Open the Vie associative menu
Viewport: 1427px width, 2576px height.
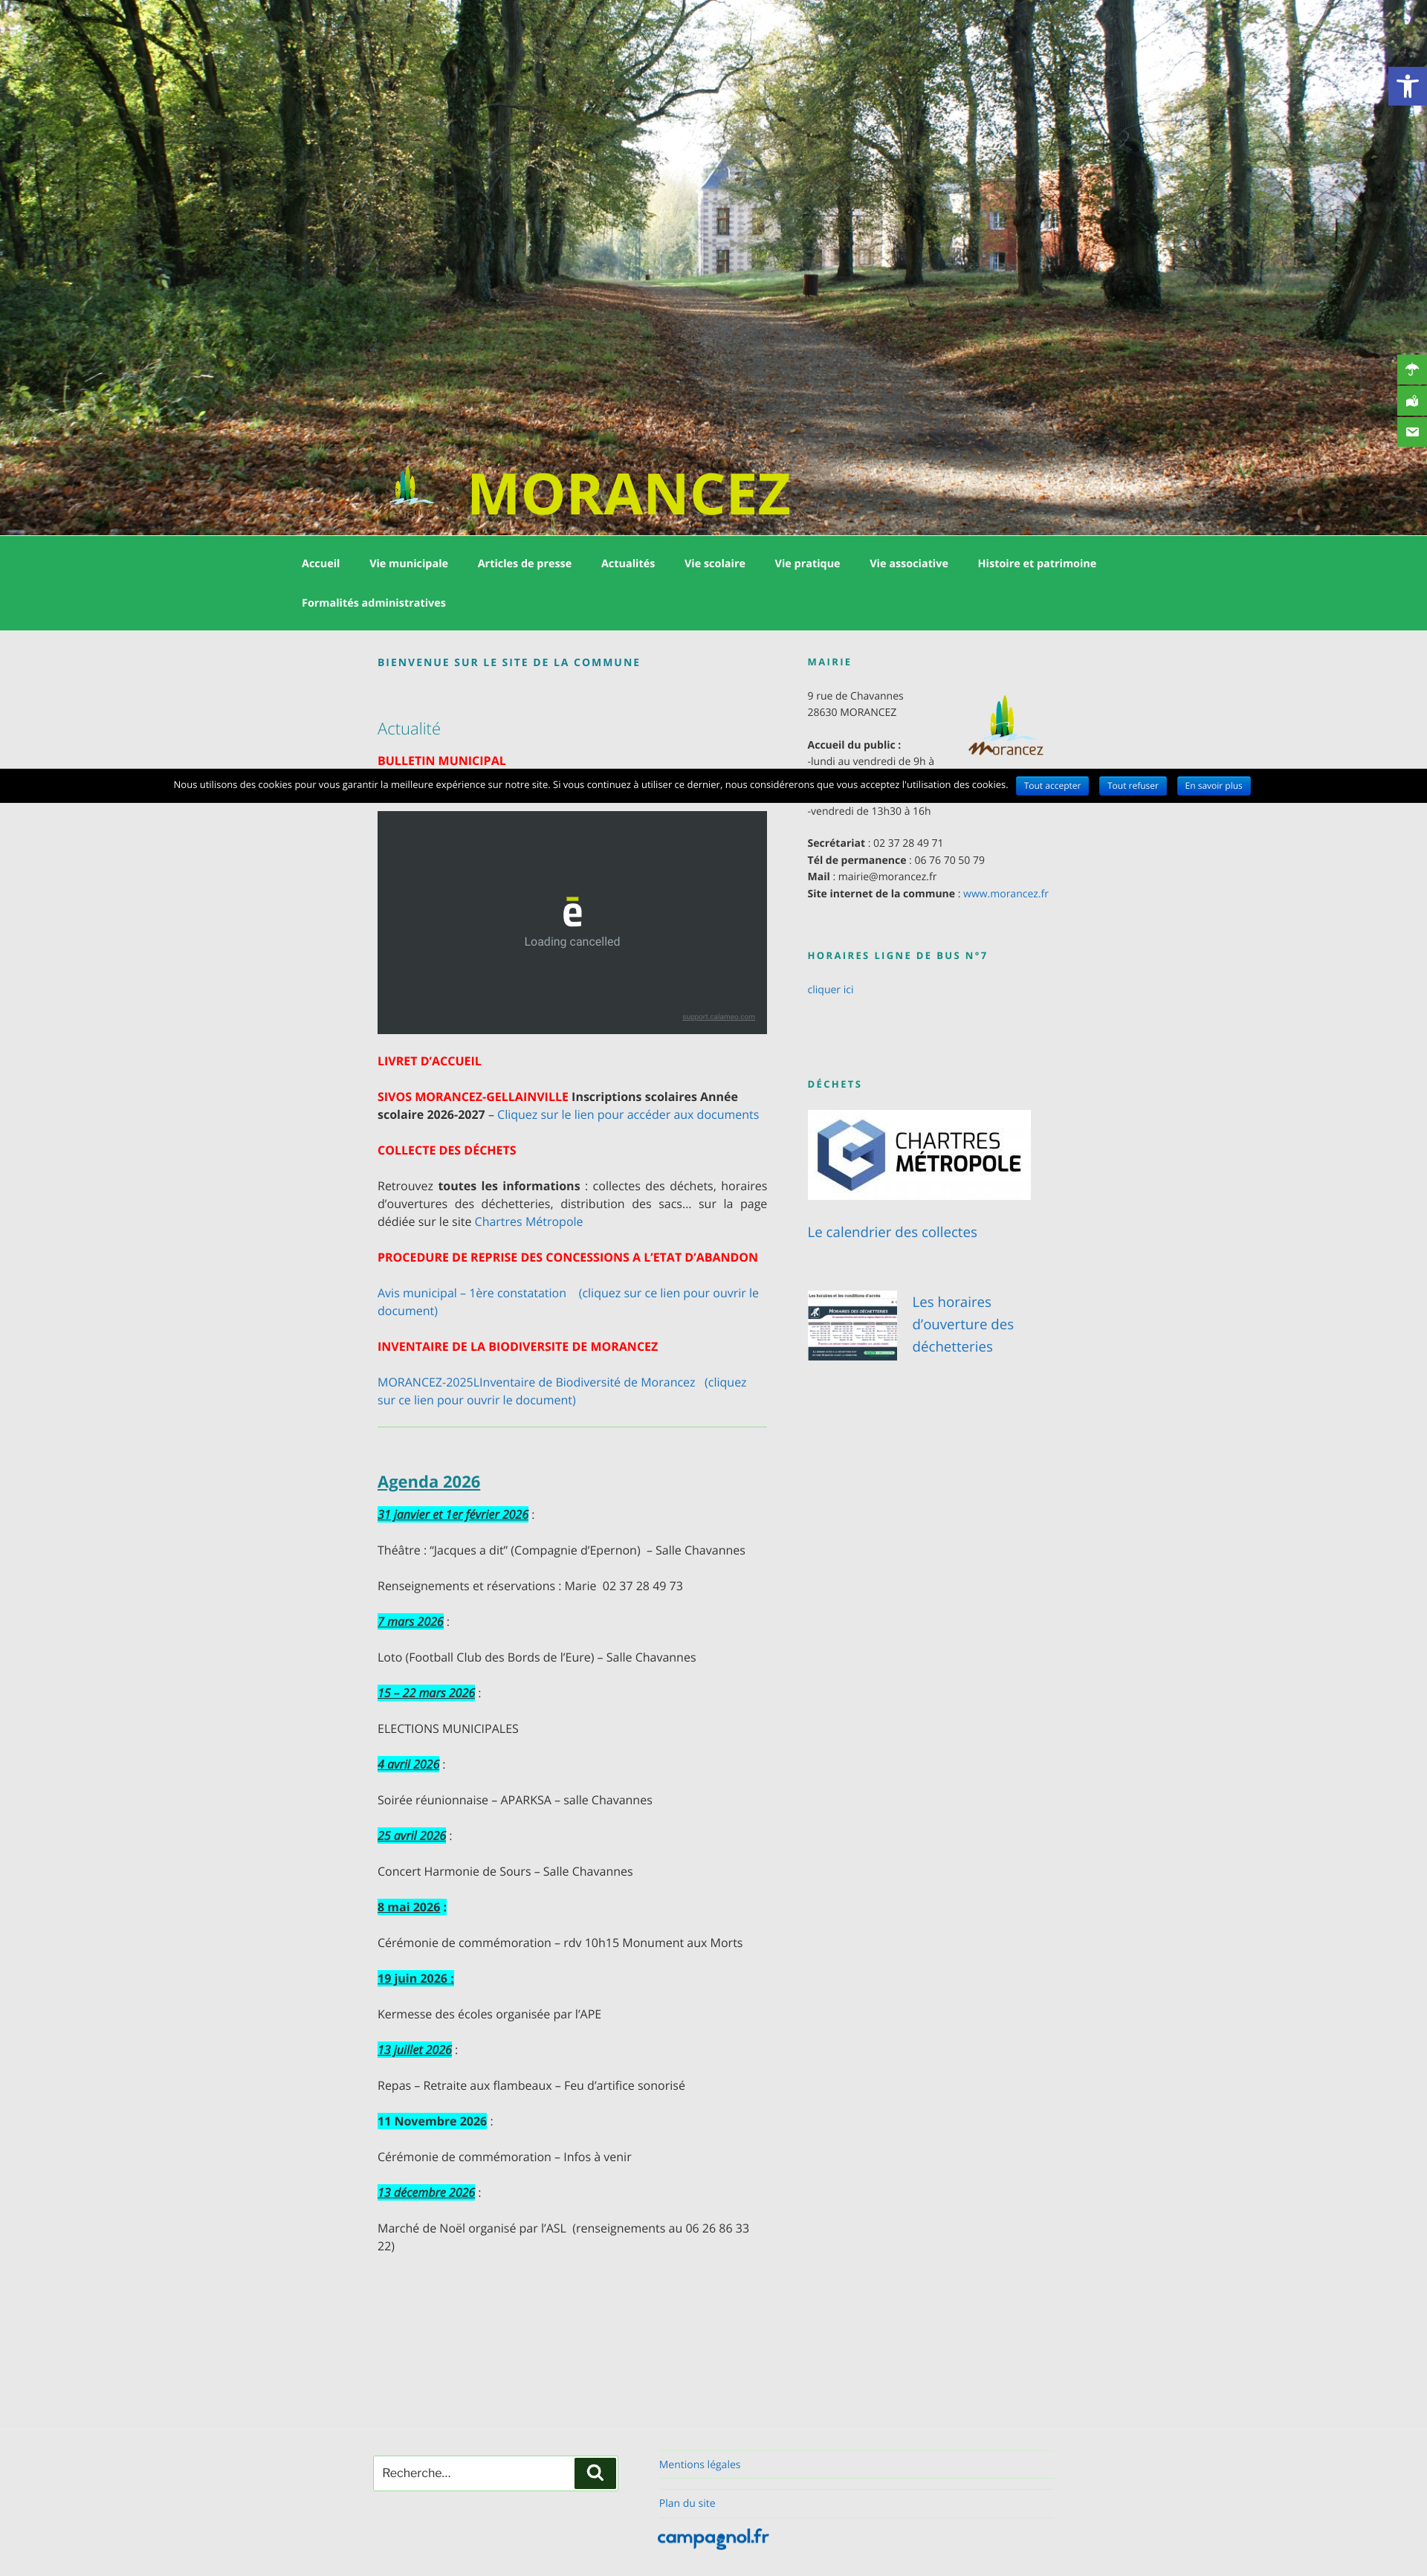tap(909, 563)
